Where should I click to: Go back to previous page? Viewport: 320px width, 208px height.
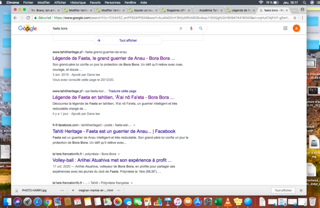tap(15, 18)
